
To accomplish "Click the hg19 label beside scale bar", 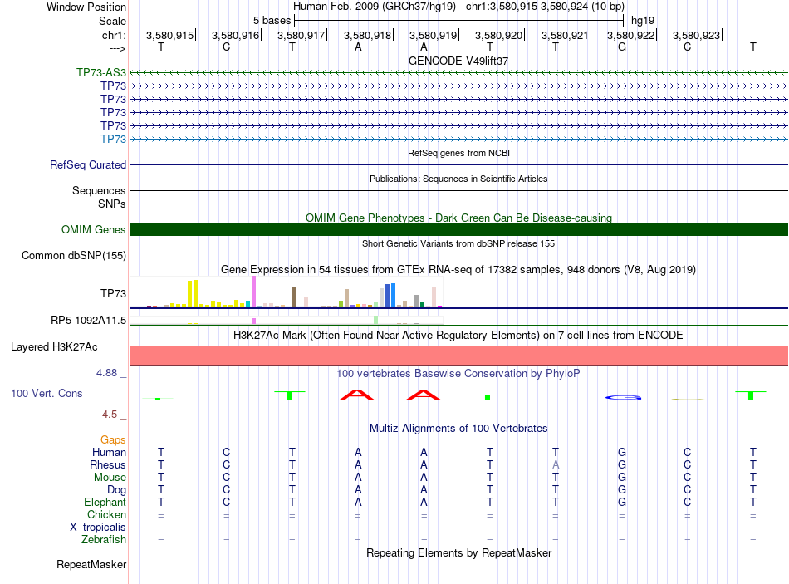I will tap(643, 21).
